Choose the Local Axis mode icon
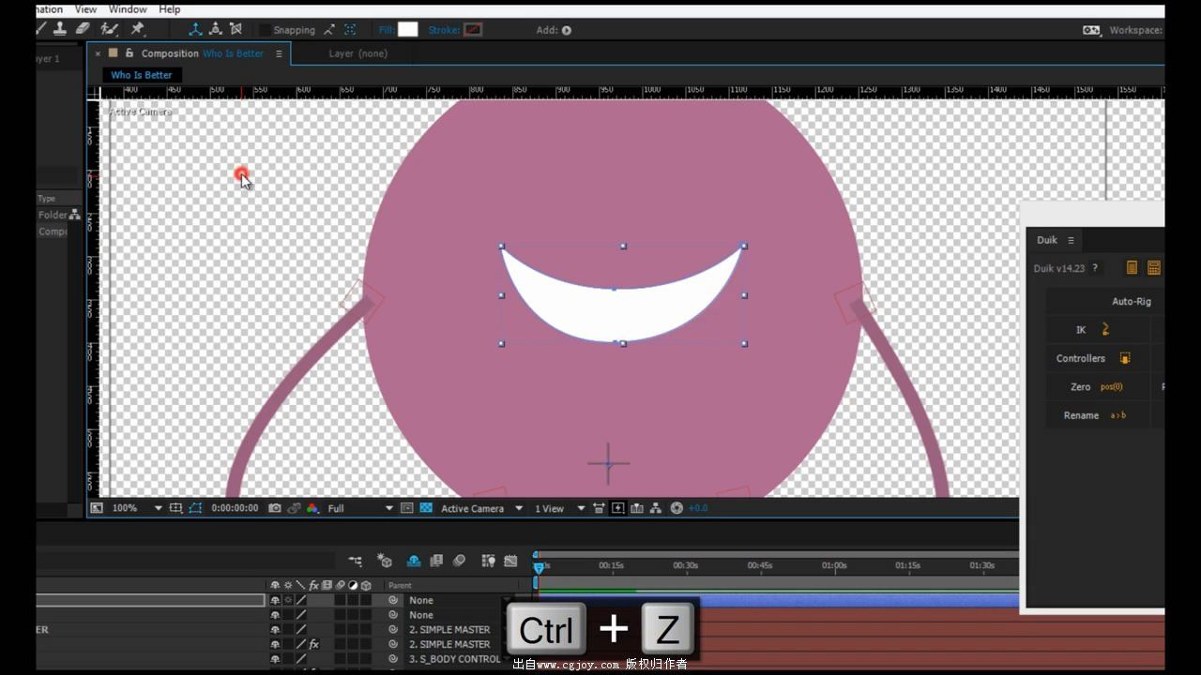The height and width of the screenshot is (675, 1201). point(195,29)
